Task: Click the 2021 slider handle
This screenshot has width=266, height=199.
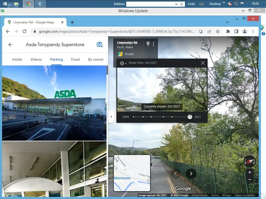Action: click(190, 117)
